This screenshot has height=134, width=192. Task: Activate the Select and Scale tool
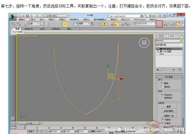pyautogui.click(x=76, y=24)
